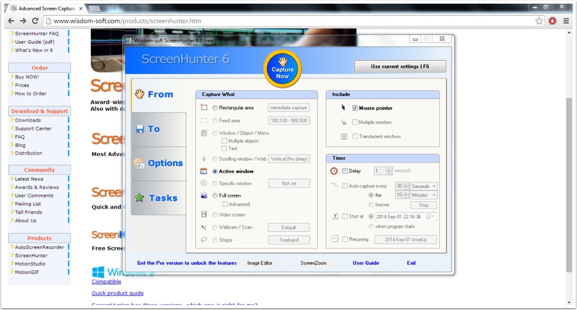Choose the Full screen radio option
The height and width of the screenshot is (310, 577).
coord(214,196)
